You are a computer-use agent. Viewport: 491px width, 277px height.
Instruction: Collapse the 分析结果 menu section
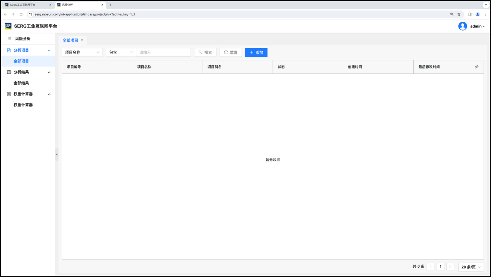point(49,72)
